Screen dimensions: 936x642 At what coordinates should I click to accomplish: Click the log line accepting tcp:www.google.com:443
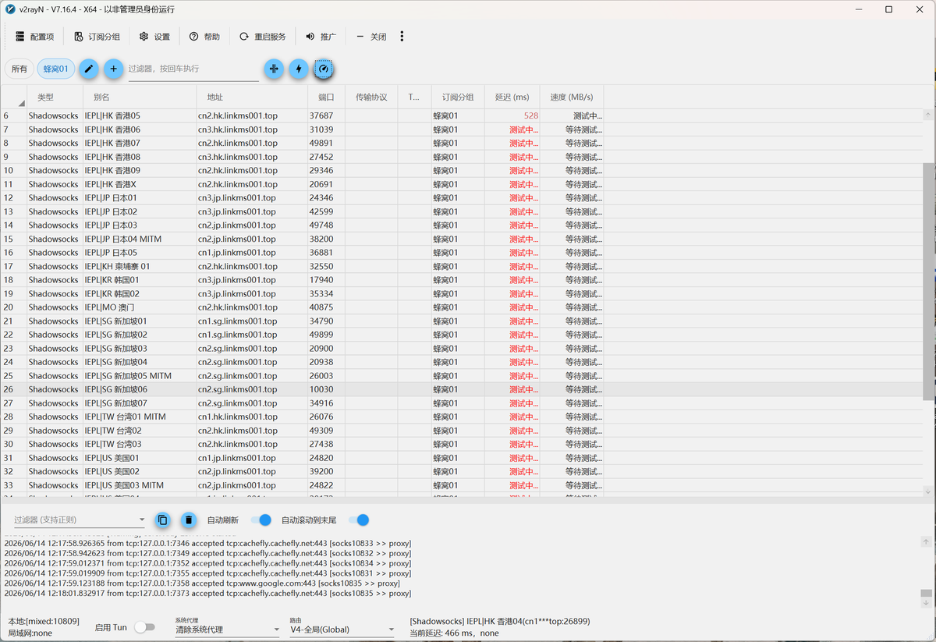pyautogui.click(x=202, y=583)
